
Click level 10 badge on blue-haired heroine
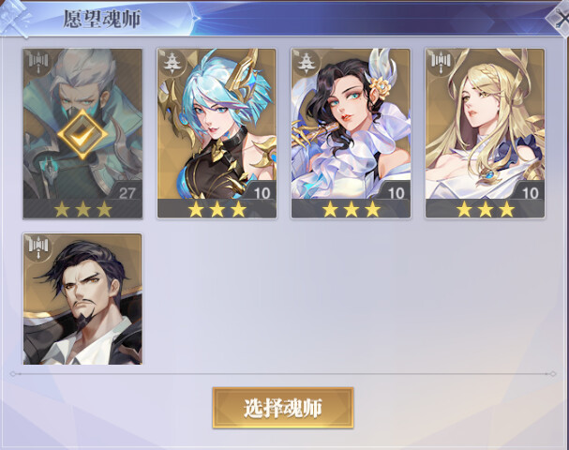point(262,193)
